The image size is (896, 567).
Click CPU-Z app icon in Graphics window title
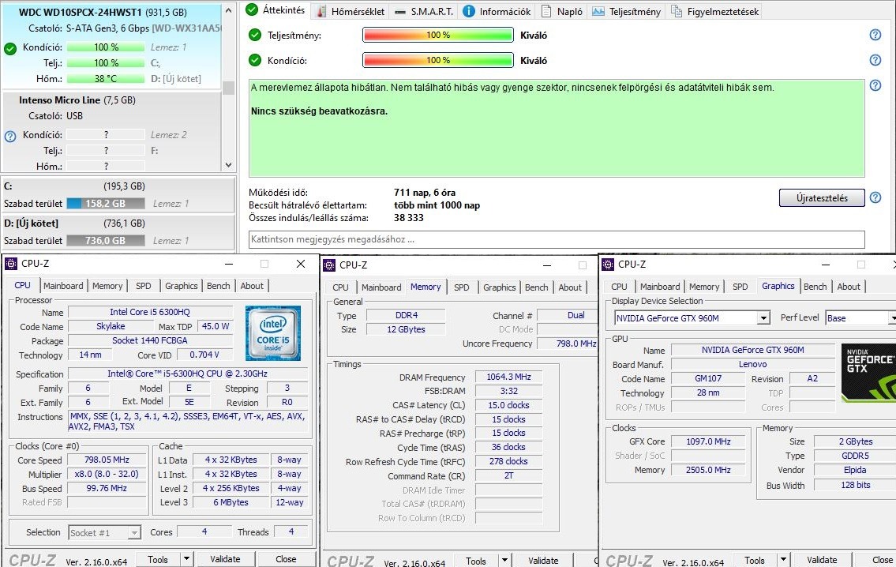pyautogui.click(x=608, y=264)
